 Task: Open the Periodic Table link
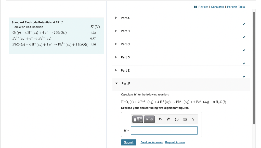tap(236, 7)
